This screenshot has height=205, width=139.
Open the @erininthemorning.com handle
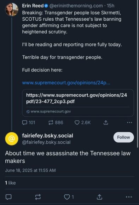(x=76, y=6)
